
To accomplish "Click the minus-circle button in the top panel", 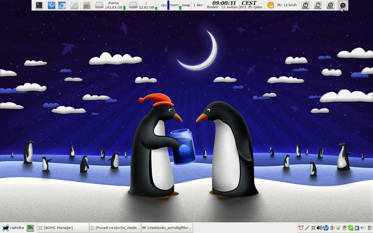I will click(x=331, y=5).
